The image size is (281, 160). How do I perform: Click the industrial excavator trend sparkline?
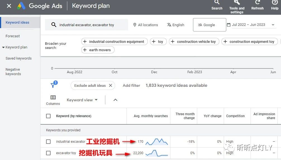(x=157, y=142)
